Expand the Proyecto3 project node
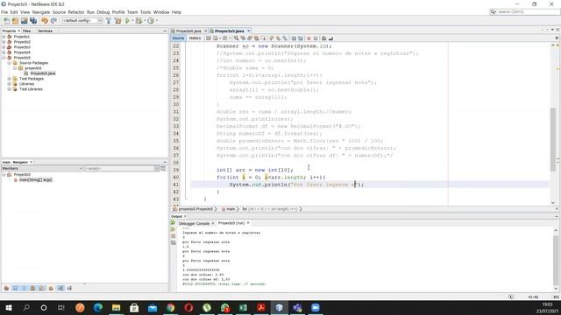Screen dimensions: 561x315 pos(4,47)
